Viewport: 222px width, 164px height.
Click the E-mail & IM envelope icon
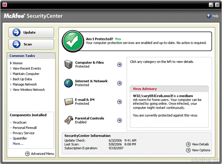(x=69, y=102)
